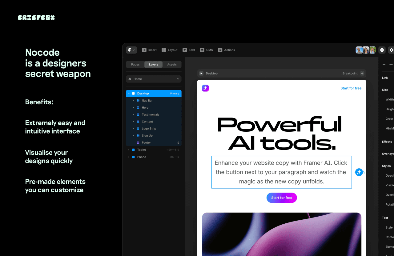The width and height of the screenshot is (394, 256).
Task: Click the align left icon in properties
Action: [384, 65]
